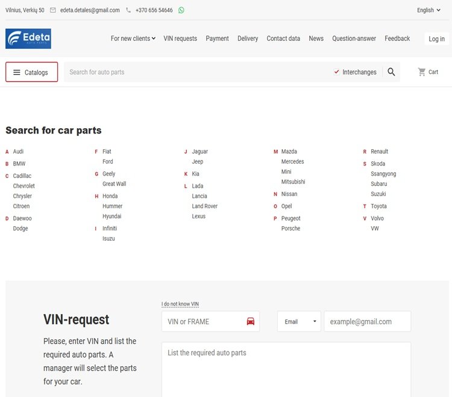The width and height of the screenshot is (452, 397).
Task: Select the Toyota brand link
Action: tap(379, 206)
